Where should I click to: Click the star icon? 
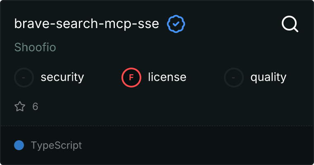point(20,107)
